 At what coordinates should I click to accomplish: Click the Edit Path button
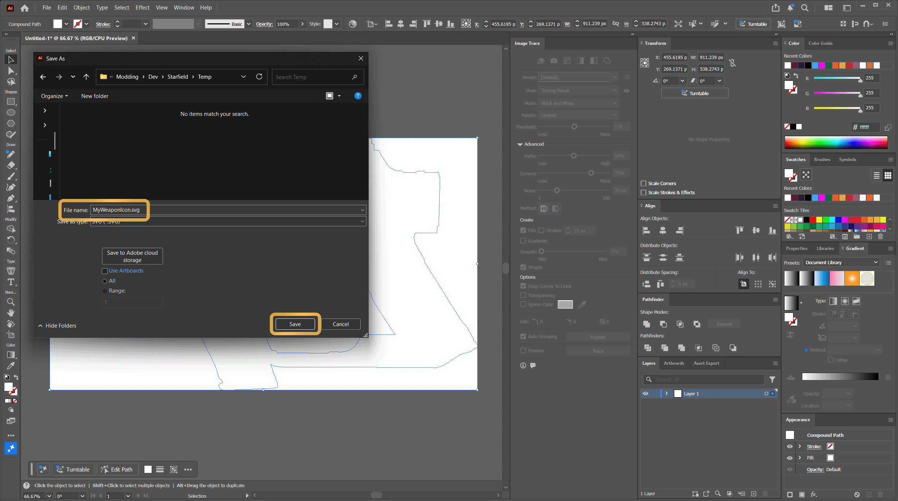117,469
